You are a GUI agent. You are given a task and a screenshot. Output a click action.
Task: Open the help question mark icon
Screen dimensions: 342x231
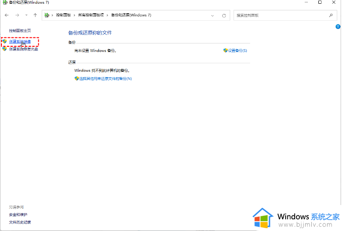click(338, 27)
